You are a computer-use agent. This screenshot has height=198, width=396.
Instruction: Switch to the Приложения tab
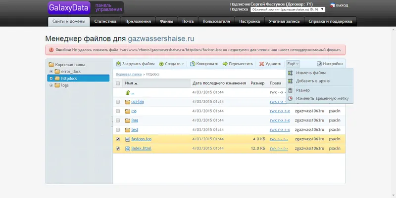tap(138, 21)
